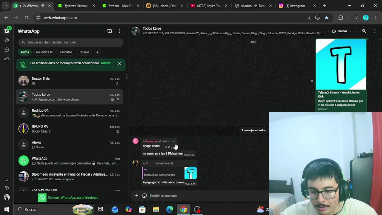Go back with the browser back arrow

tap(6, 18)
